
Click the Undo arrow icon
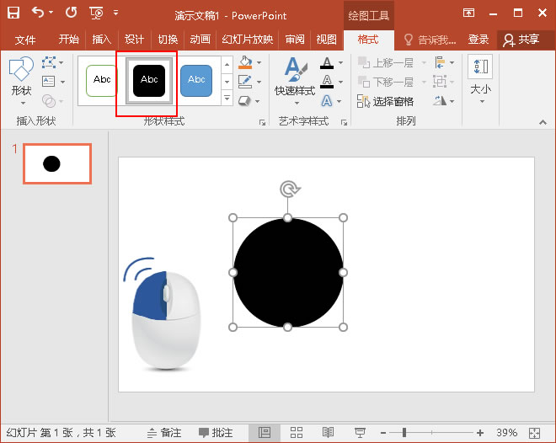click(38, 13)
